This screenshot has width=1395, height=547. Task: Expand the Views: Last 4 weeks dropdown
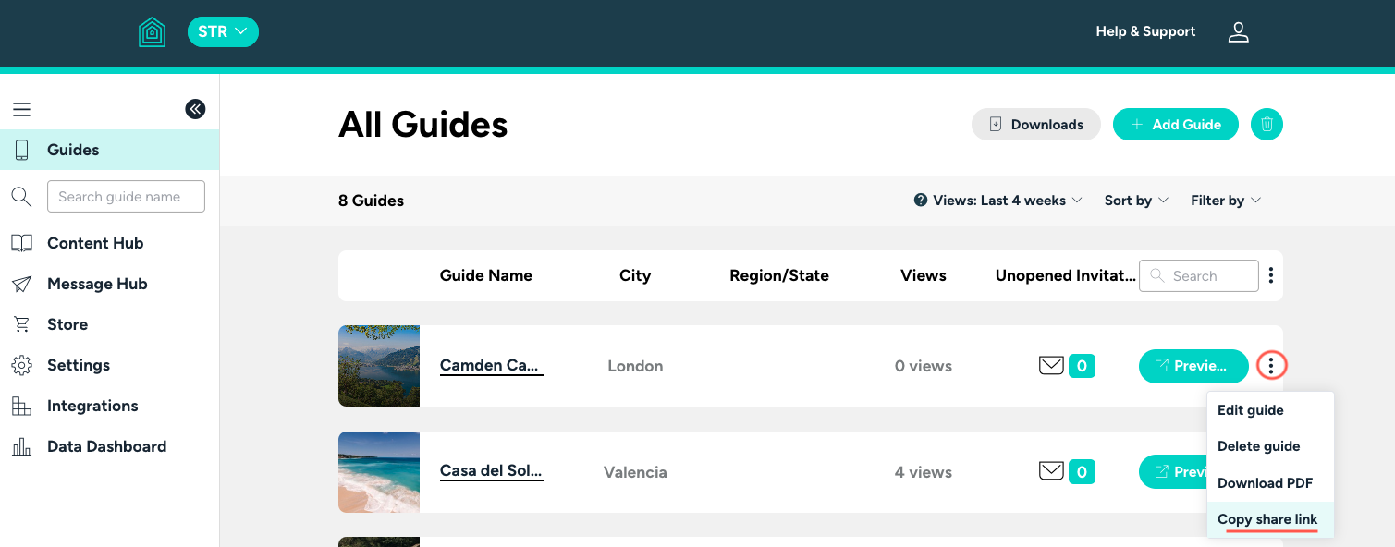click(x=1006, y=201)
